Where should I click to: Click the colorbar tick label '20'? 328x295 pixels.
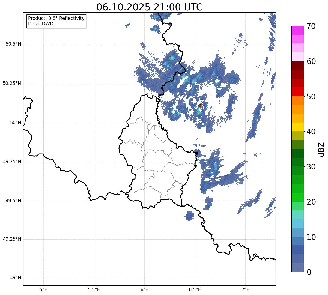tap(311, 202)
